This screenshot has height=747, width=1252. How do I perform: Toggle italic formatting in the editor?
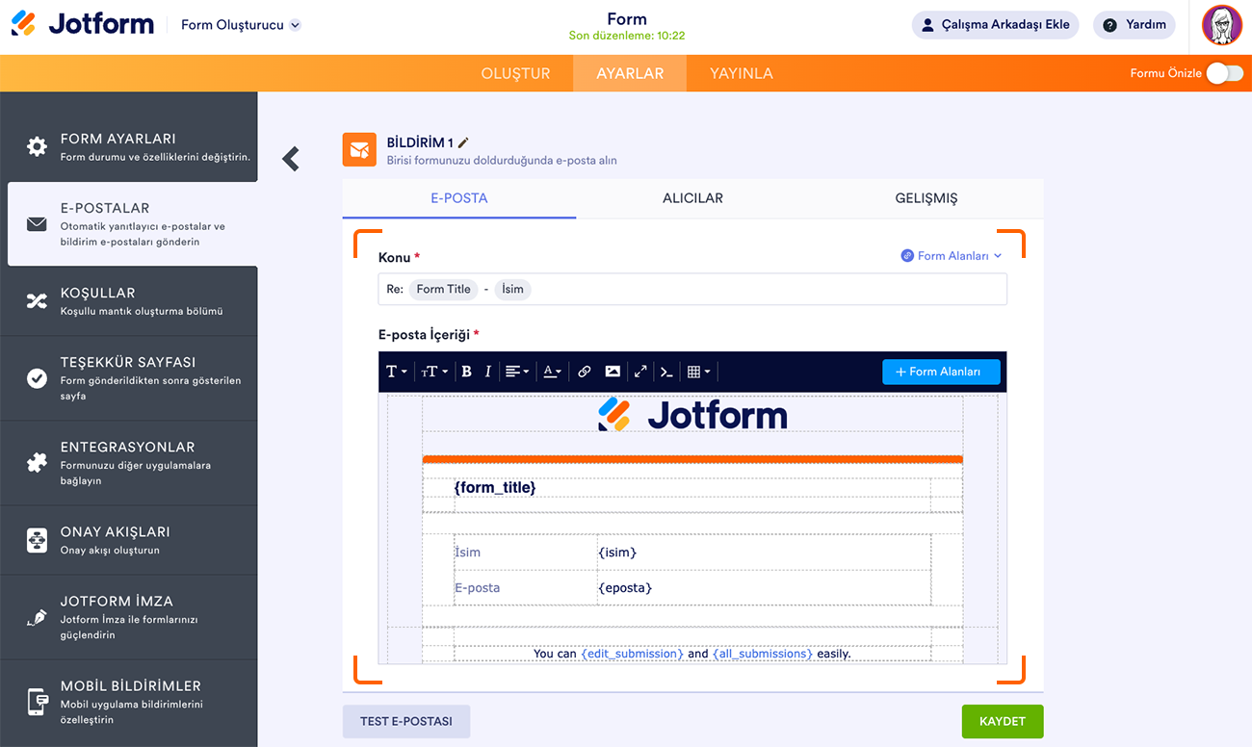[x=488, y=372]
